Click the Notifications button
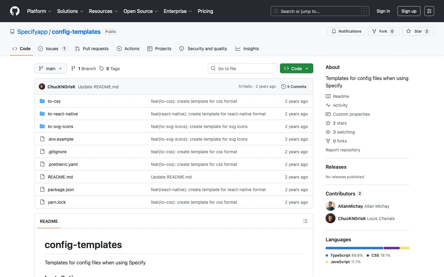This screenshot has width=444, height=277. 346,31
